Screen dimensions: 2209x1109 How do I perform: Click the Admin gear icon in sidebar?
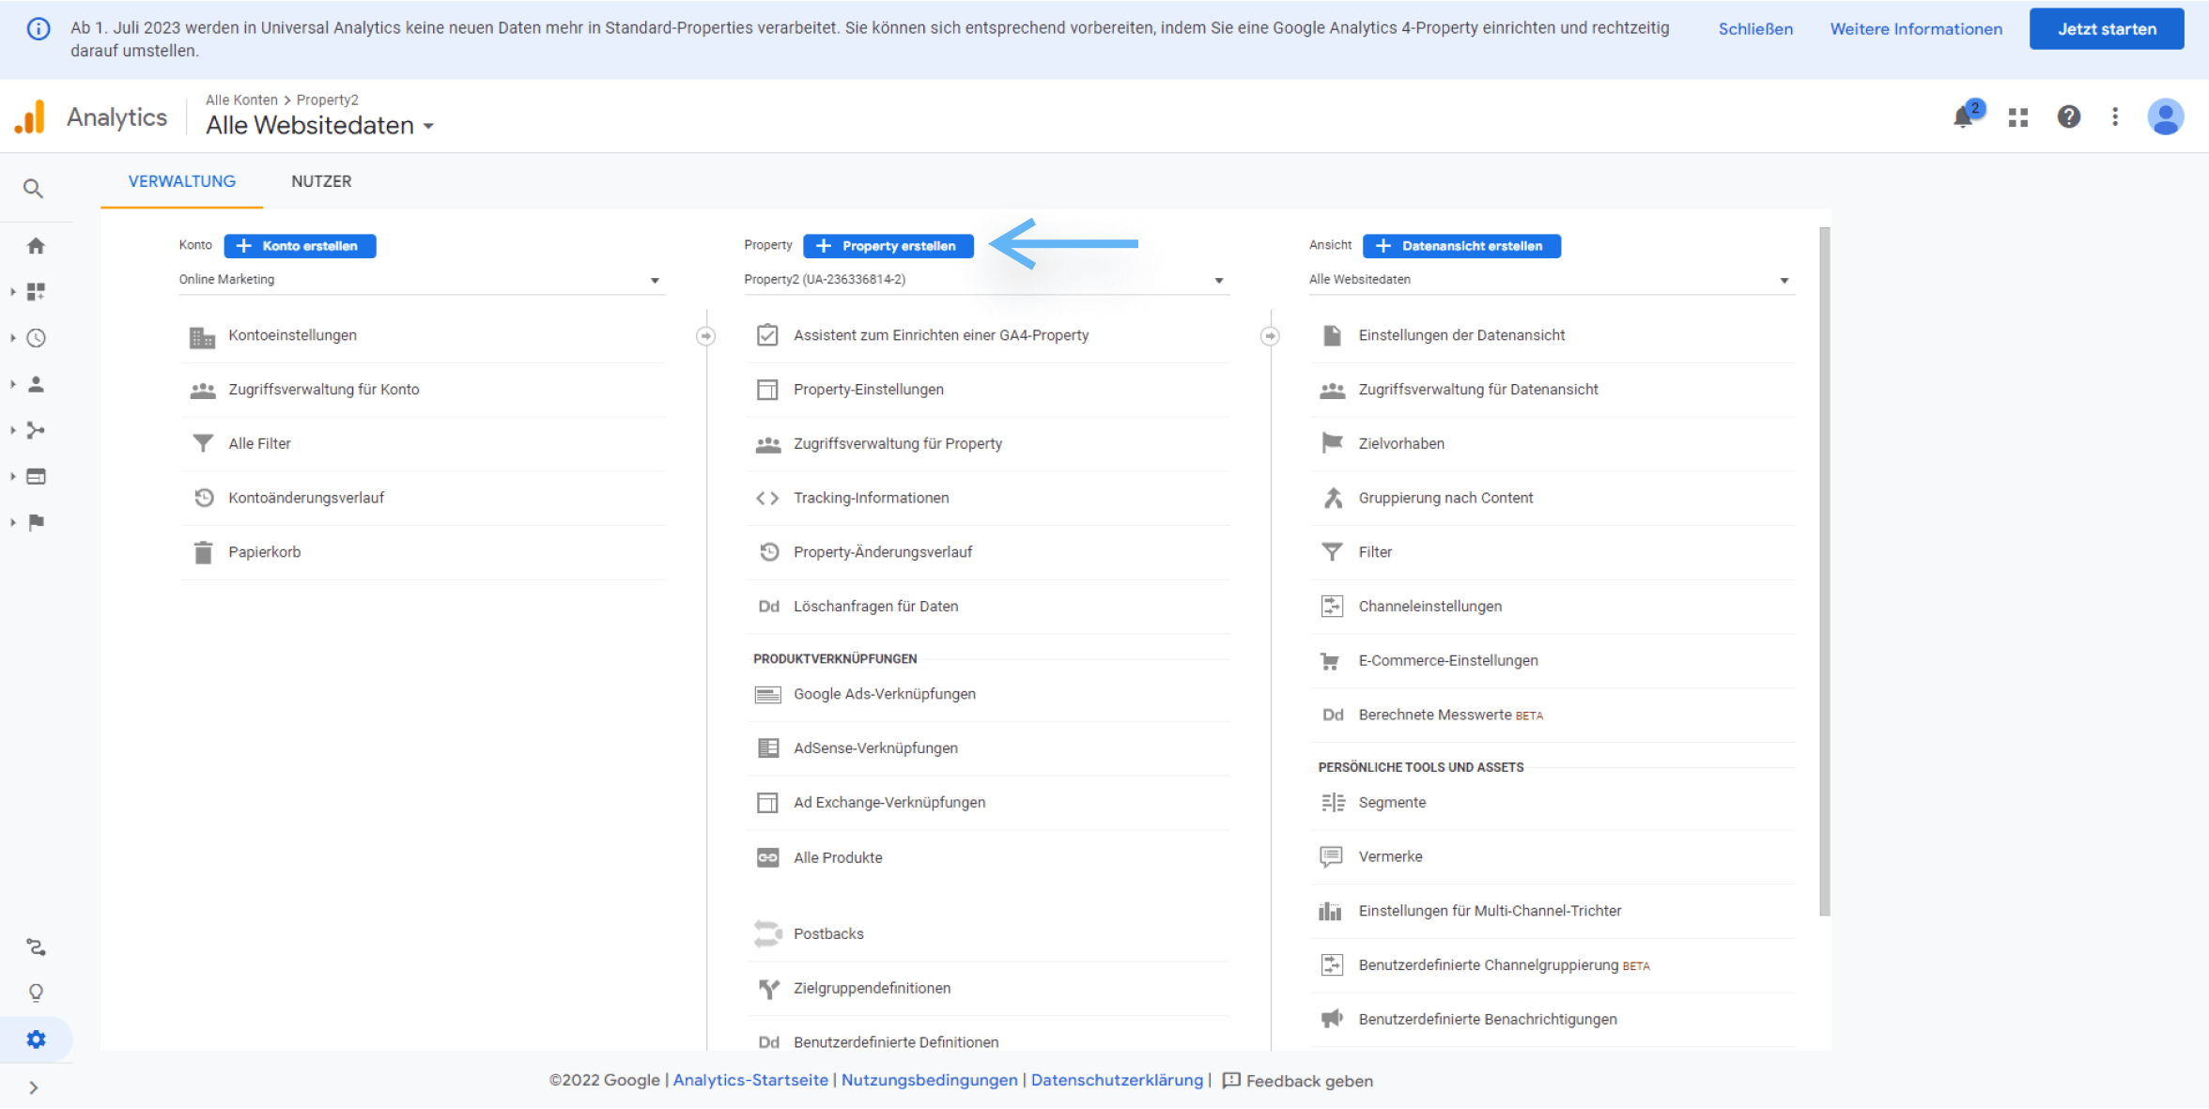point(36,1040)
